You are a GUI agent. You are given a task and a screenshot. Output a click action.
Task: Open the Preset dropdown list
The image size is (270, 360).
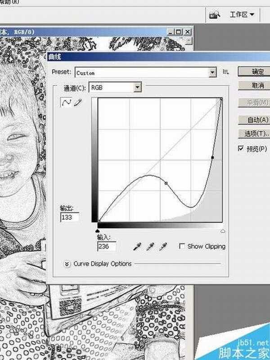(x=212, y=72)
